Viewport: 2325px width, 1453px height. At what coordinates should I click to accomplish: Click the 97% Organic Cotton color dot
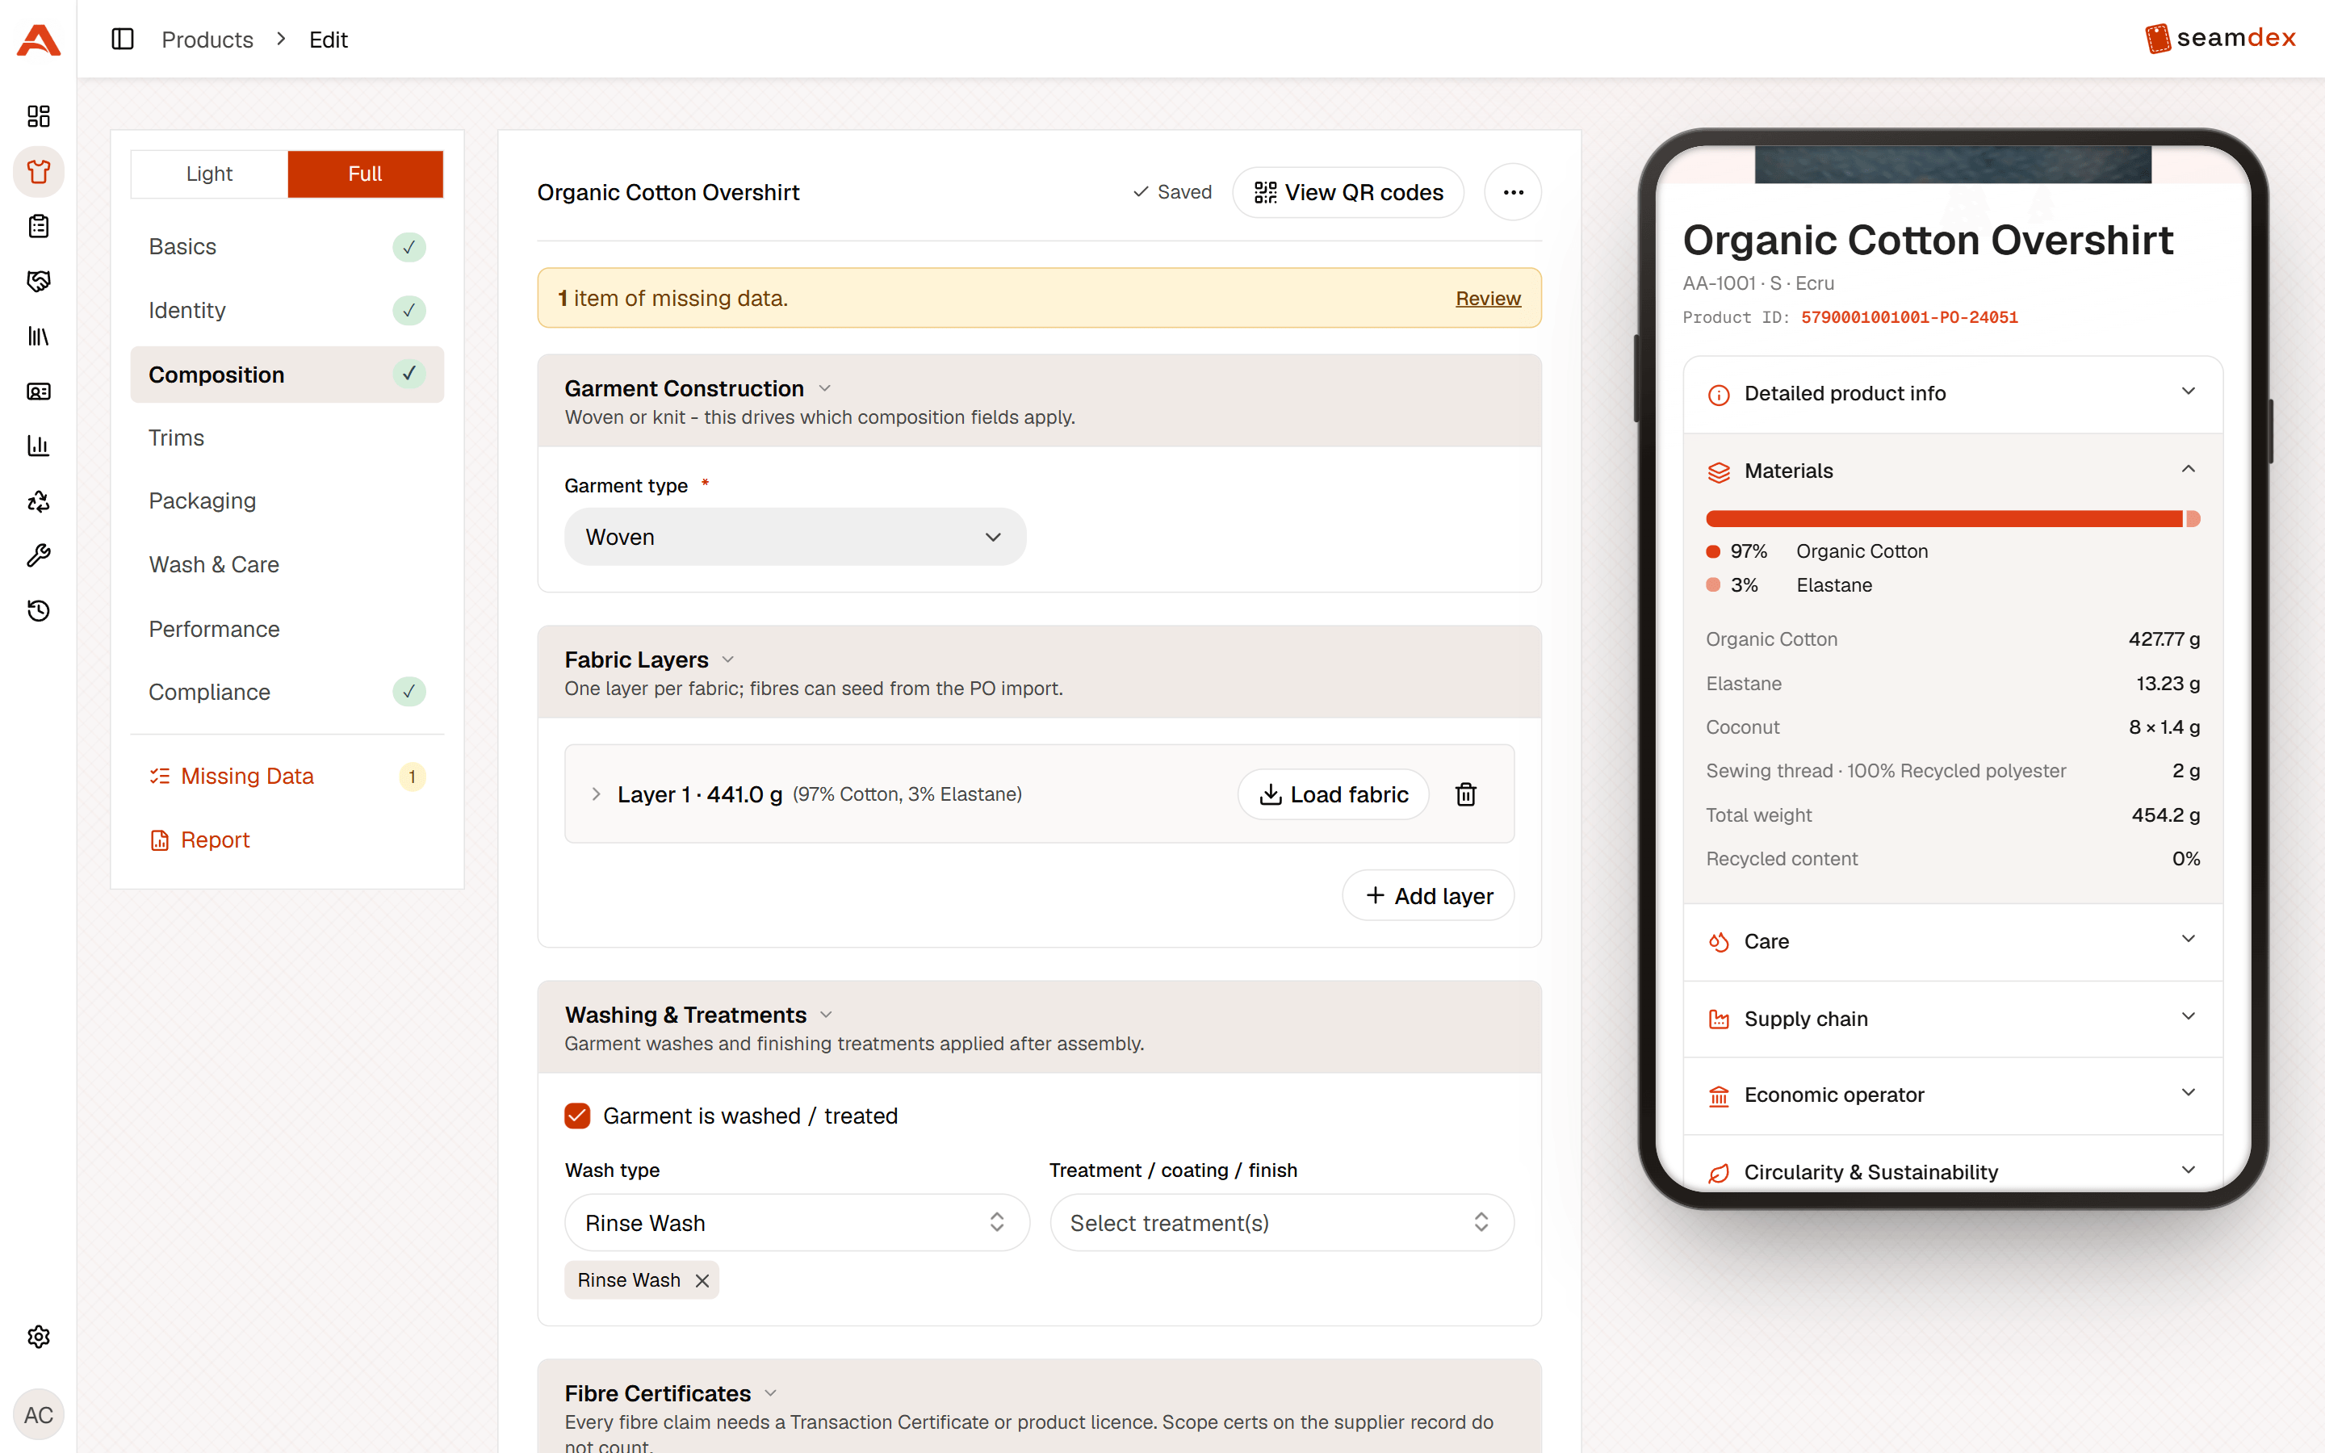1713,551
